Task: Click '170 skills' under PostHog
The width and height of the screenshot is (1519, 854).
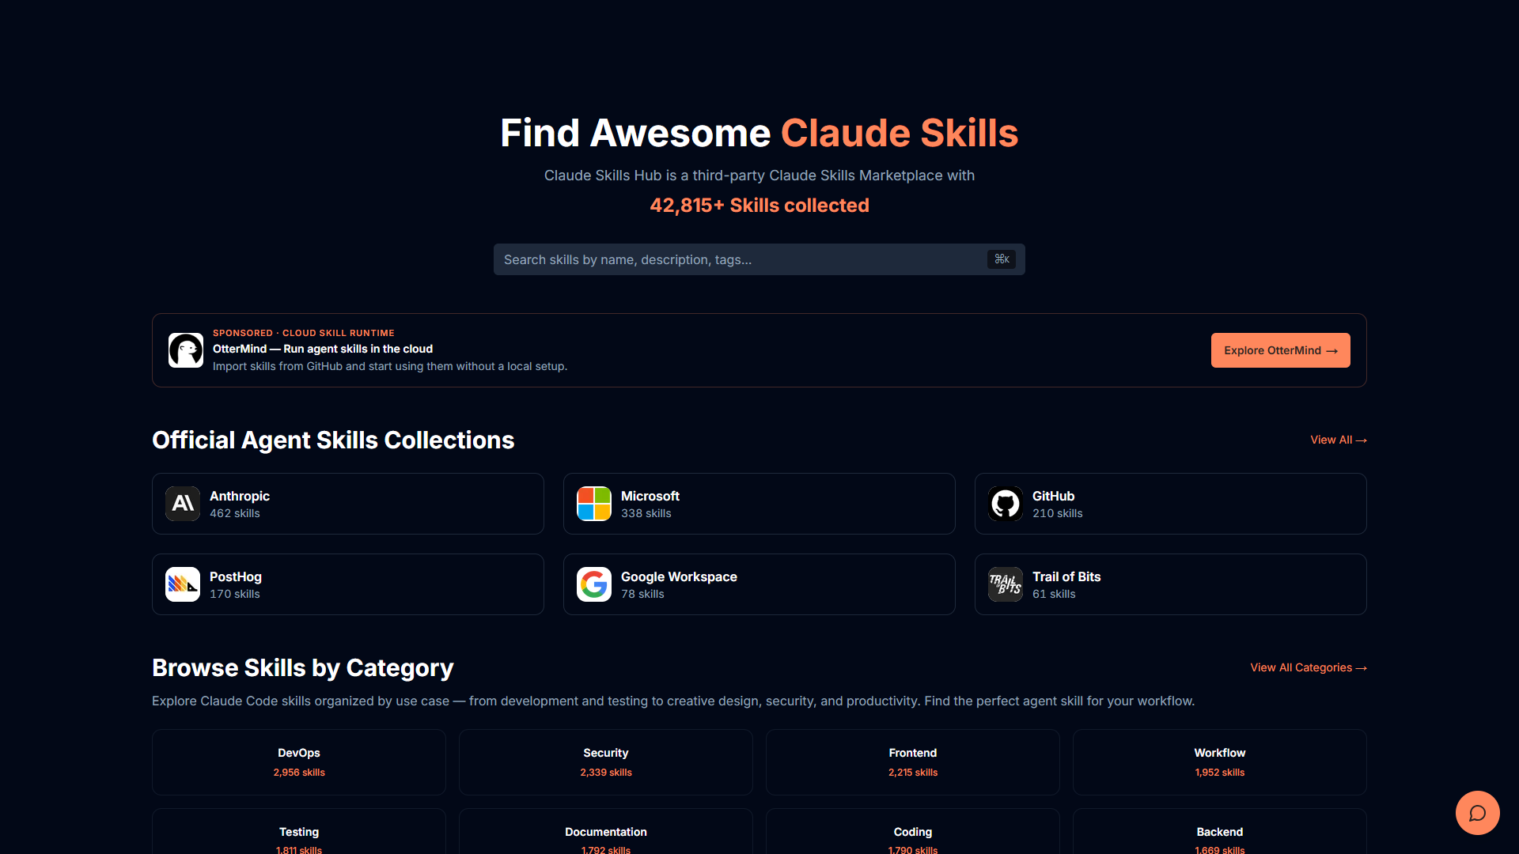Action: point(235,594)
